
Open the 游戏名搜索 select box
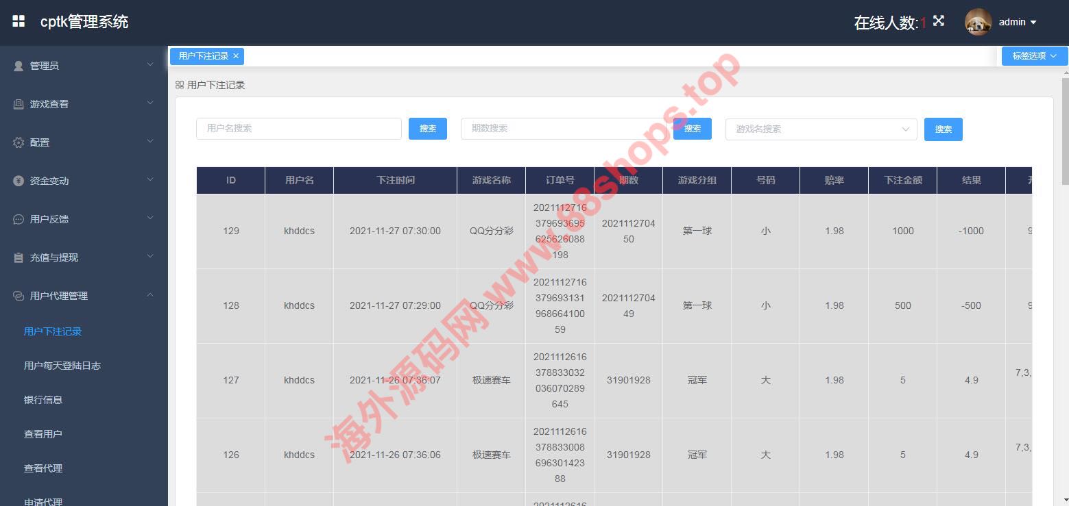(x=821, y=129)
